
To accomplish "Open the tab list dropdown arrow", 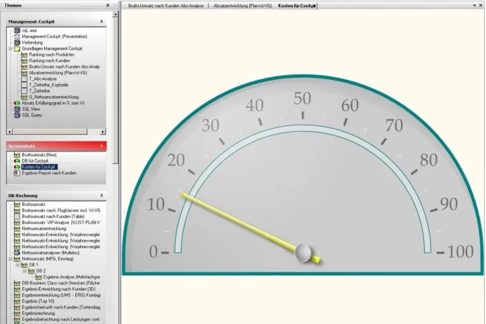I will pos(475,5).
